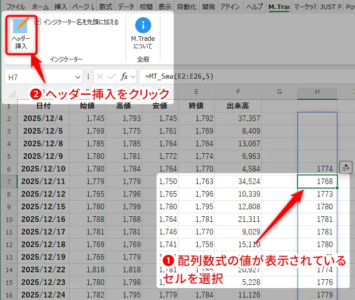Viewport: 355px width, 300px height.
Task: Click cell with value 1773 in column H
Action: [317, 194]
